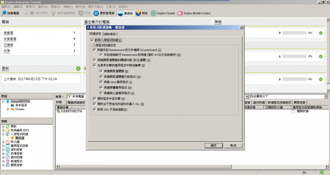Toggle the 保護網頁瀏覽器外掛程式 checkbox
Screen dimensions: 330x175
(101, 77)
